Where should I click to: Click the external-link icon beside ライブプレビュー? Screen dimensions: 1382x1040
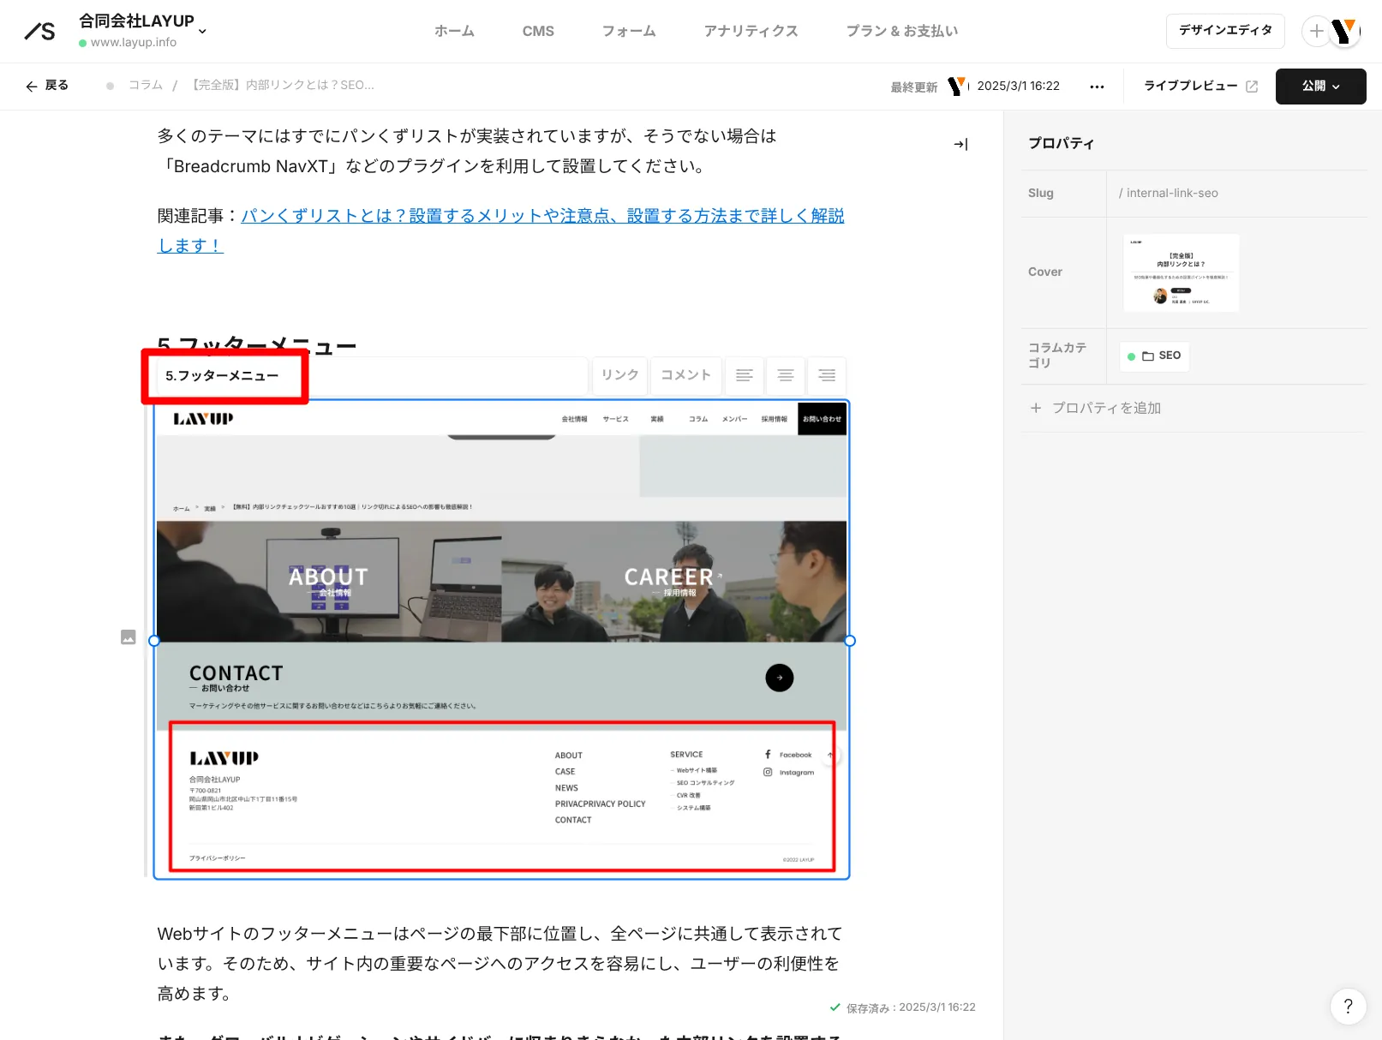1252,87
